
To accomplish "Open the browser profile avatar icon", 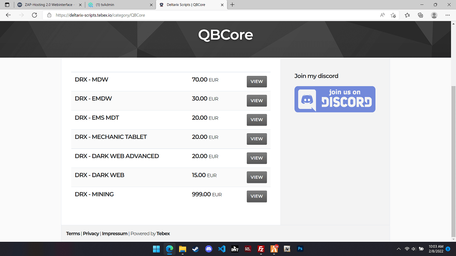I will point(434,15).
